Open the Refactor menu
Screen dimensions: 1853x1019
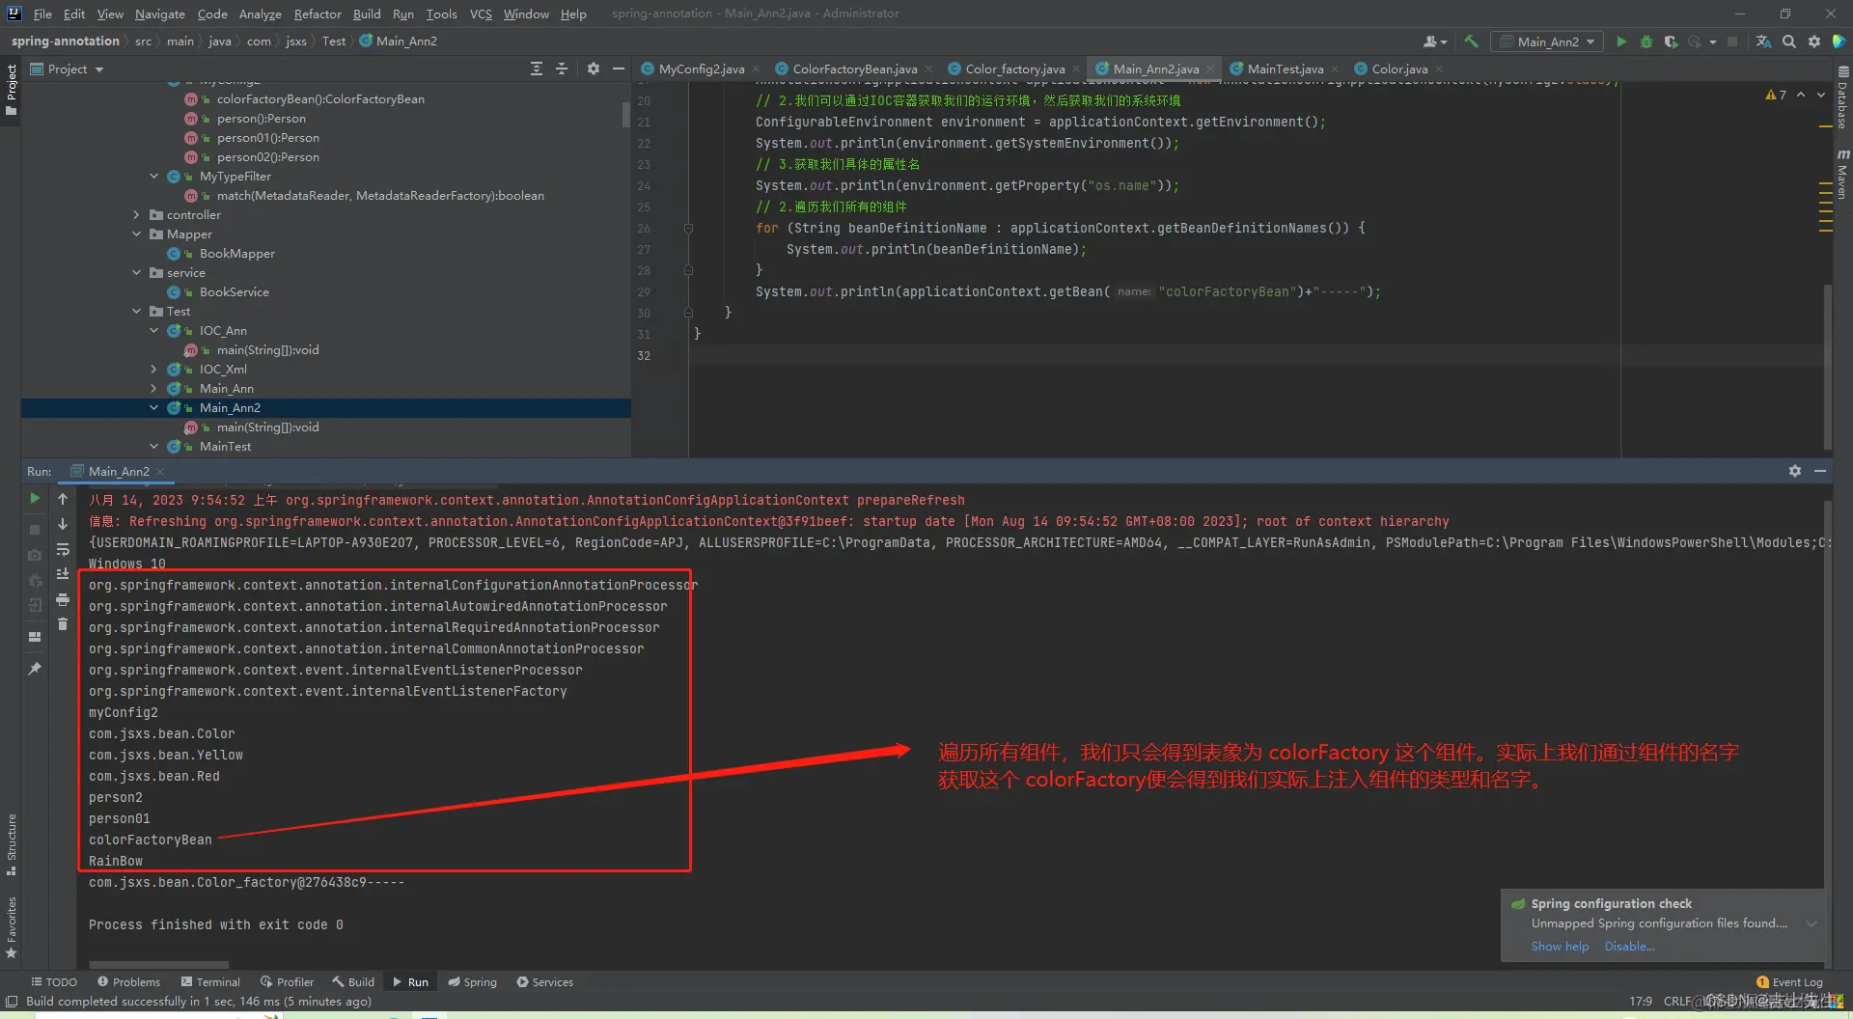click(318, 14)
